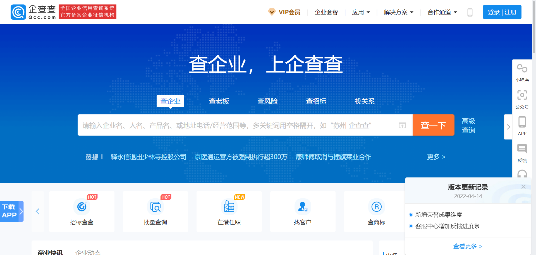The height and width of the screenshot is (255, 536).
Task: Open hot search 京医通运营方被强制执行超300万
Action: click(x=241, y=157)
